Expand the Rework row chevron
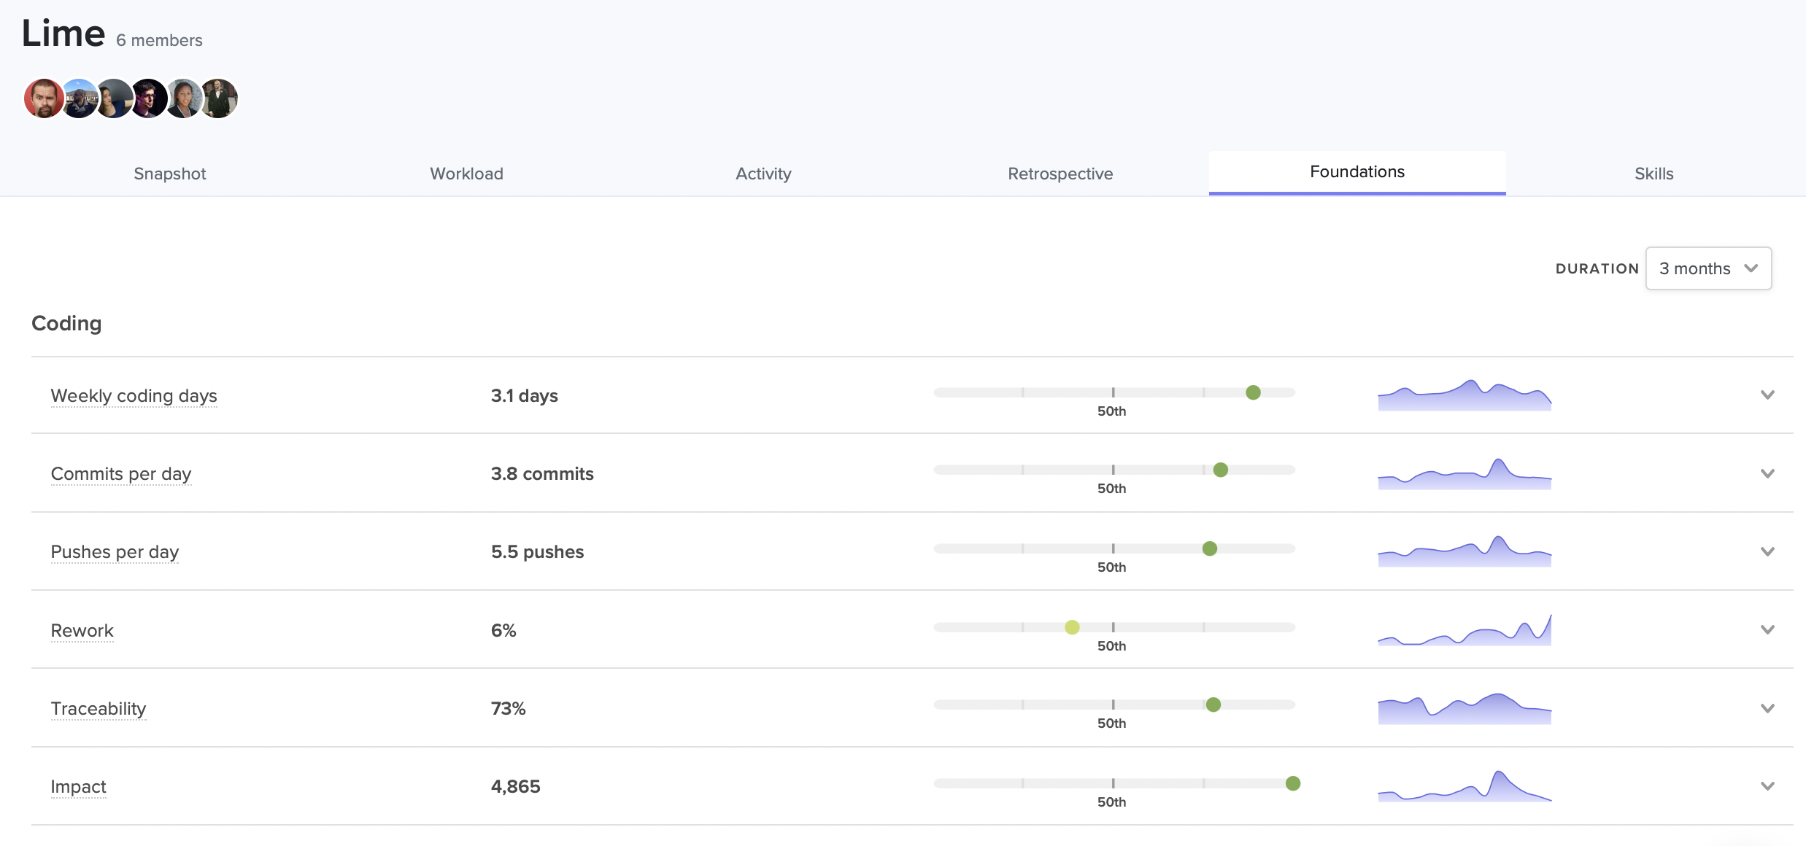 click(1767, 629)
